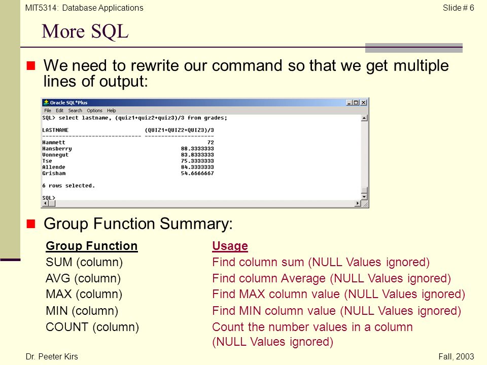Click the empty SQL> prompt at bottom
Image resolution: width=487 pixels, height=365 pixels.
click(x=49, y=198)
